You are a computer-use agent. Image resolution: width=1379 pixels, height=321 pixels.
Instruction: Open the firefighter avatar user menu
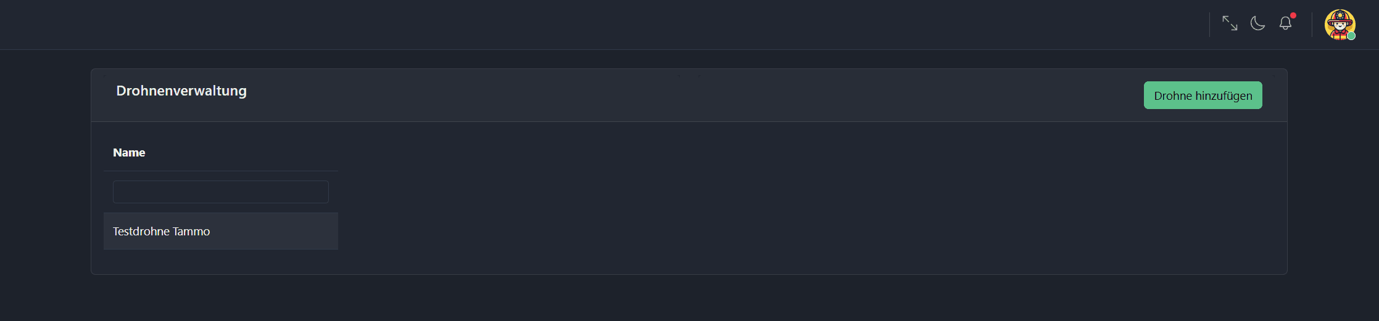click(1340, 25)
